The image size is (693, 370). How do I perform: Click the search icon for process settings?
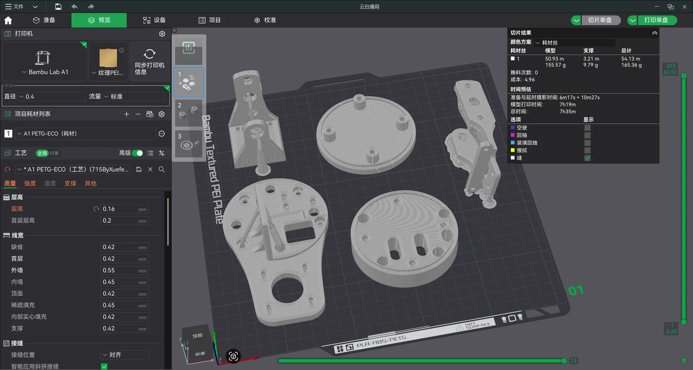pos(162,169)
